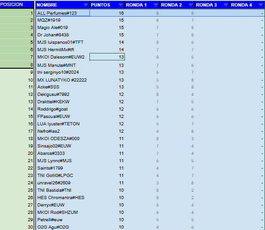Select the points cell of MKOI Dalesom#EUW2
The width and height of the screenshot is (265, 230).
(107, 57)
